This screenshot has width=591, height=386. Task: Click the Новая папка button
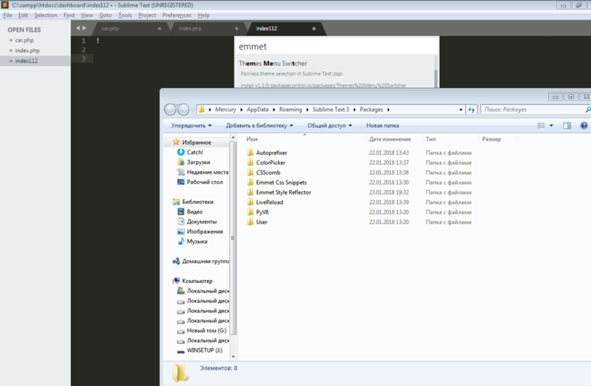click(382, 126)
